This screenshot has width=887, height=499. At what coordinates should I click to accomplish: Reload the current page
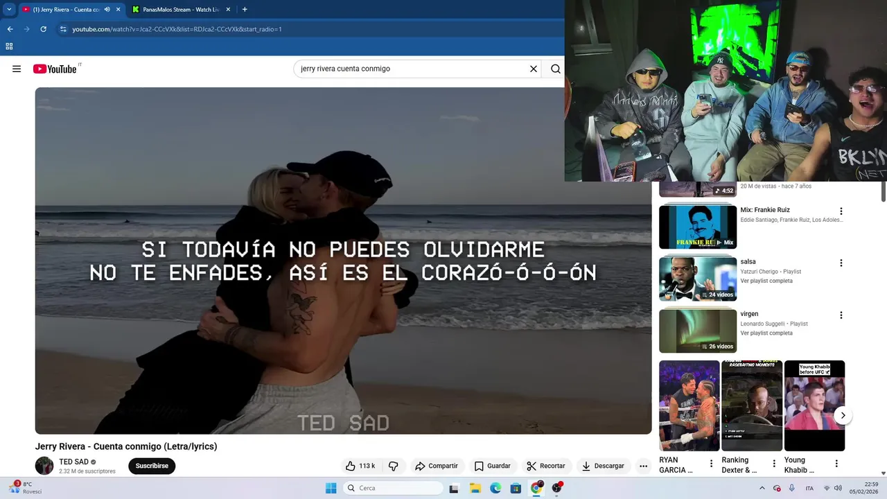43,29
